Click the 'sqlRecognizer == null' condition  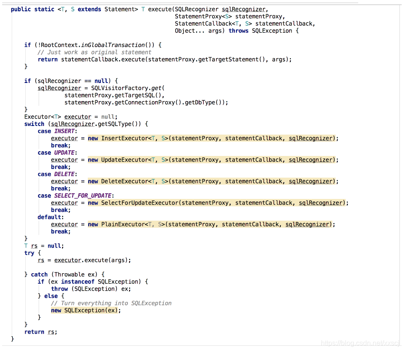pyautogui.click(x=73, y=81)
